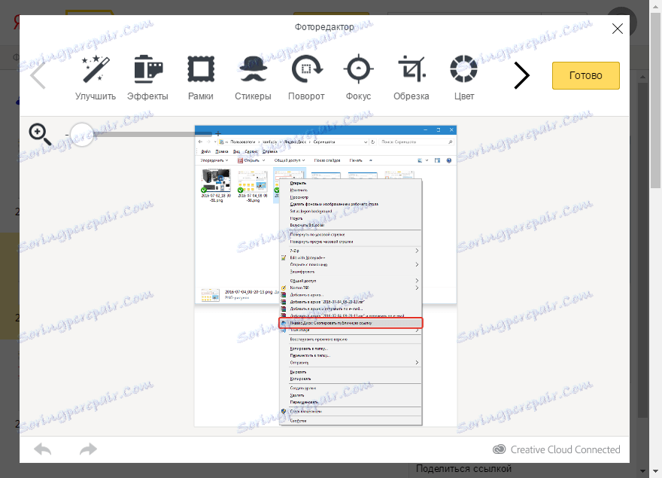
Task: Open the Стикеры stickers tool
Action: point(253,78)
